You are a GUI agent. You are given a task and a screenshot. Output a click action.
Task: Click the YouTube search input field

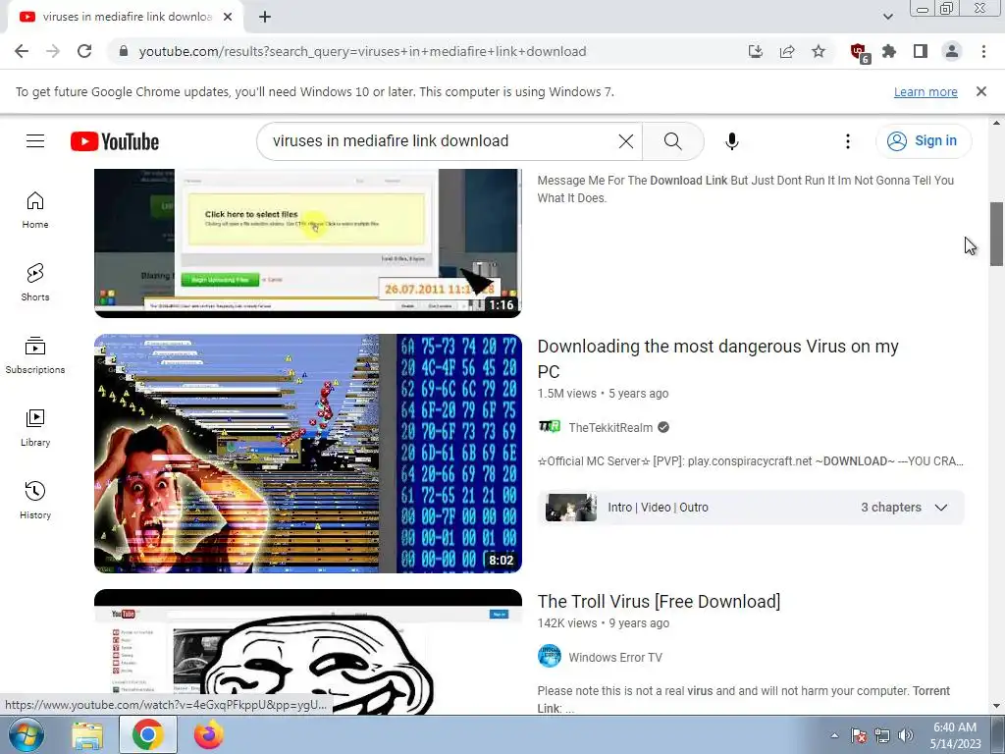(441, 141)
